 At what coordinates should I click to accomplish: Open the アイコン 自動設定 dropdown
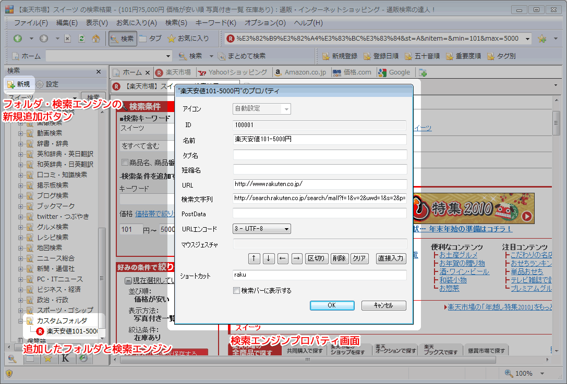262,109
